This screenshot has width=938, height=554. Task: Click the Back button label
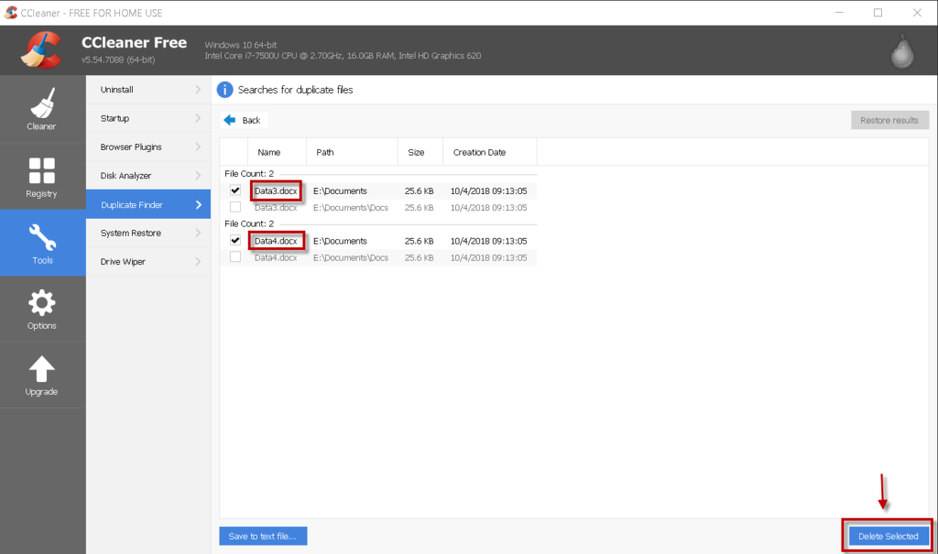click(251, 120)
